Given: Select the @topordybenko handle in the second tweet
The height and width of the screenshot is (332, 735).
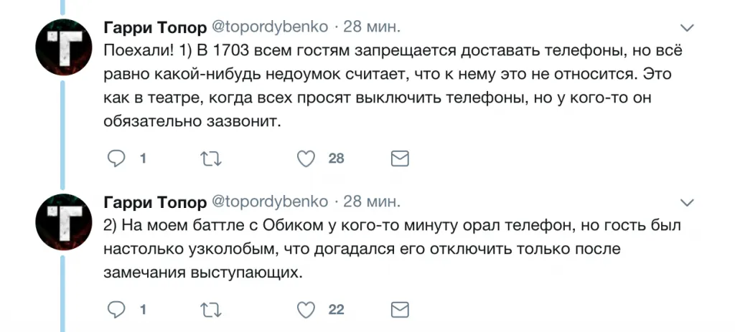Looking at the screenshot, I should pyautogui.click(x=270, y=201).
